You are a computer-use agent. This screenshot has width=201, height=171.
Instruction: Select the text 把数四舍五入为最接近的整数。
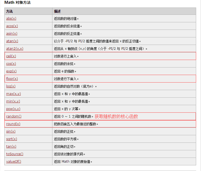(76, 124)
